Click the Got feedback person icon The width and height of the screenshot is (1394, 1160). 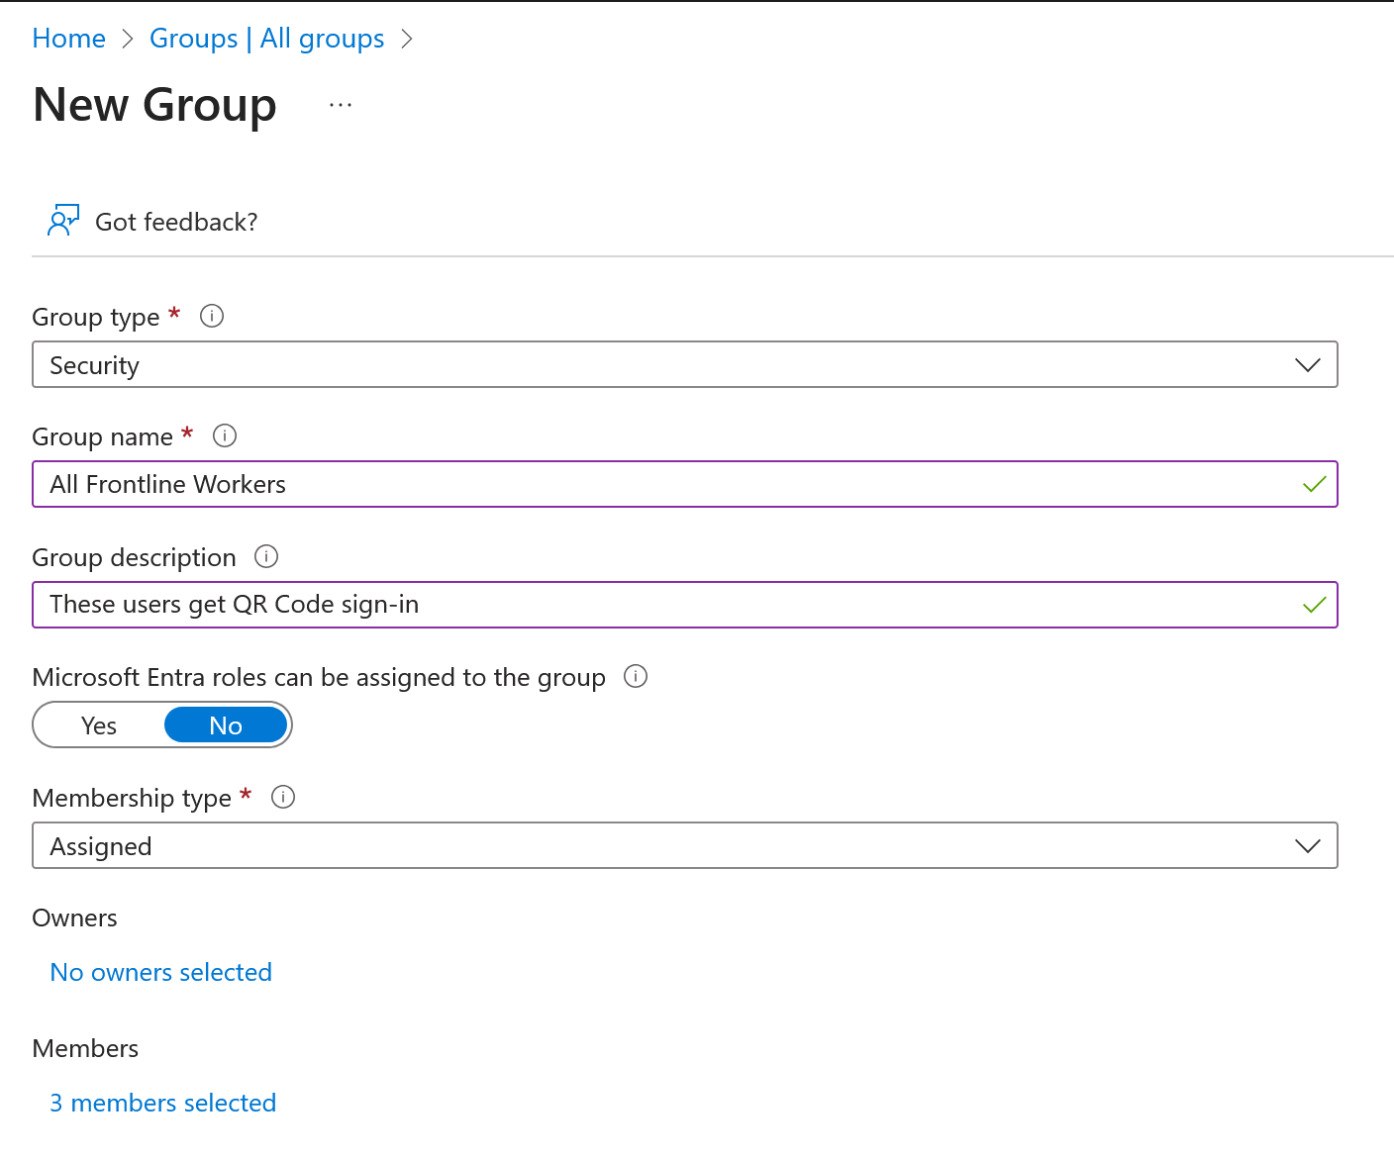tap(62, 221)
